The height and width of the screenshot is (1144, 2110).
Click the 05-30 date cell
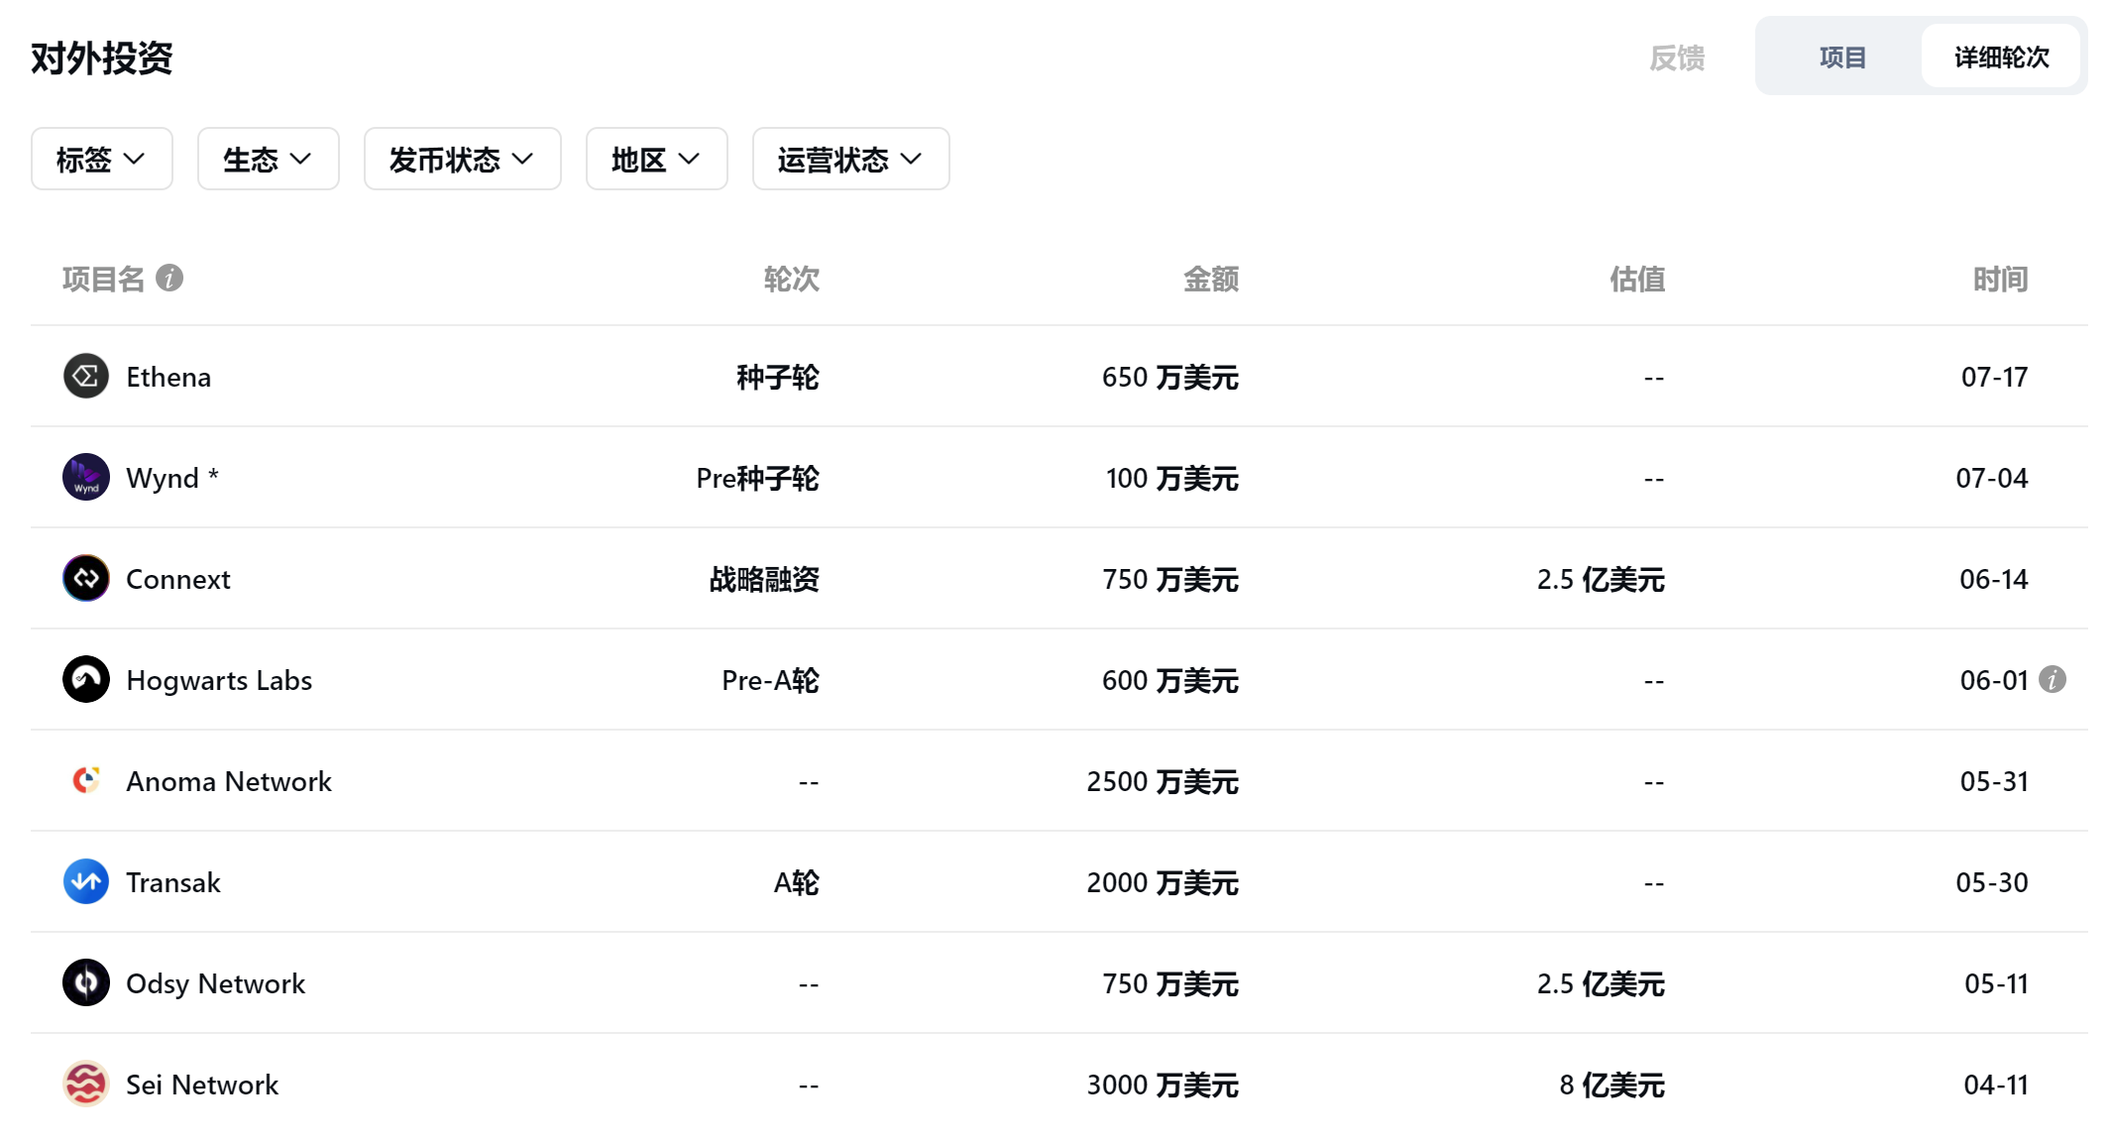click(1992, 883)
